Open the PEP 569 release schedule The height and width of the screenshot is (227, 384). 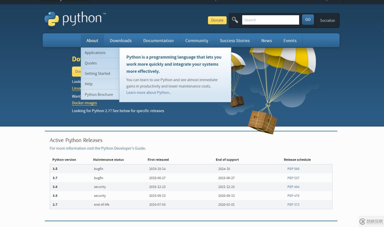click(293, 169)
